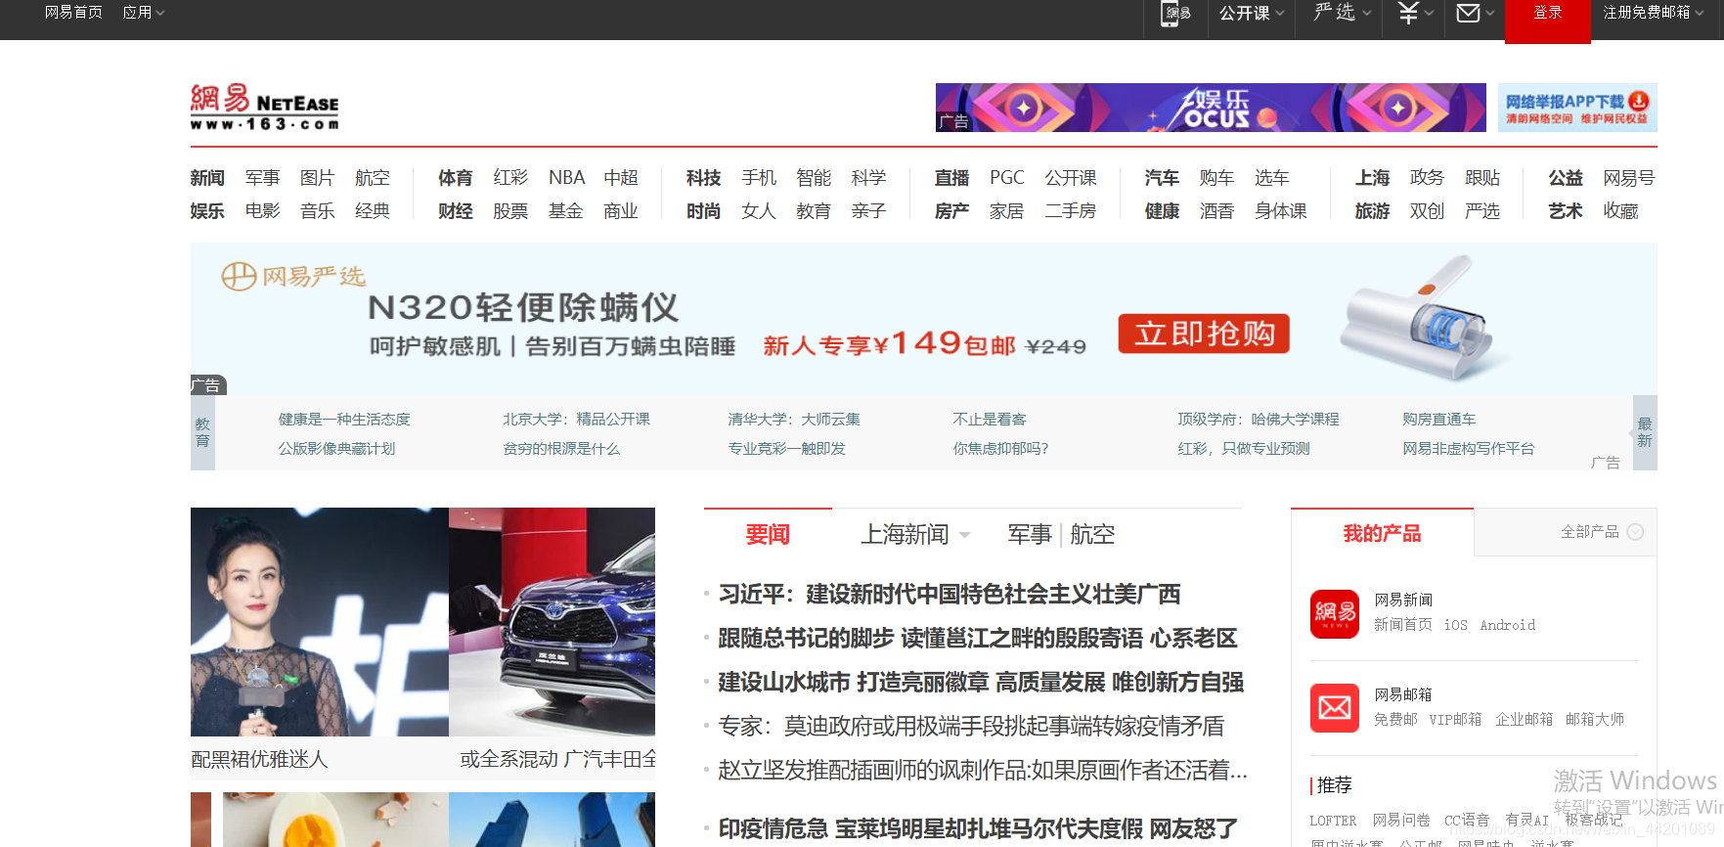Click the 网易新闻 app icon
The image size is (1724, 847).
click(1335, 614)
